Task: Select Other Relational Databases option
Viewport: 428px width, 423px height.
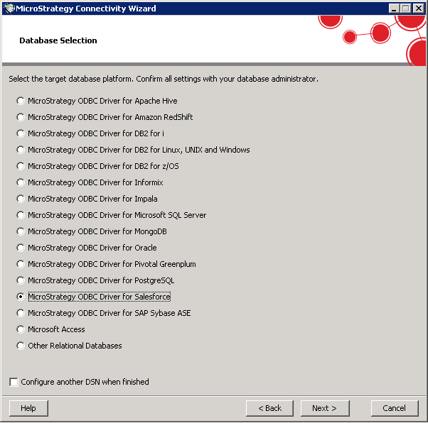Action: (21, 346)
